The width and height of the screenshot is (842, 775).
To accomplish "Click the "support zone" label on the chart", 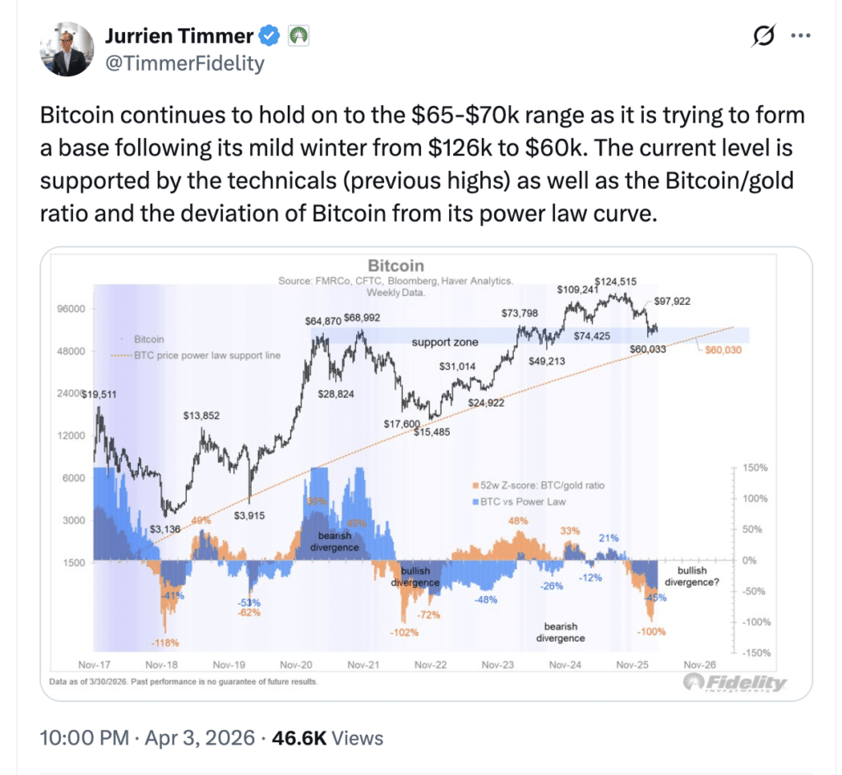I will point(444,342).
